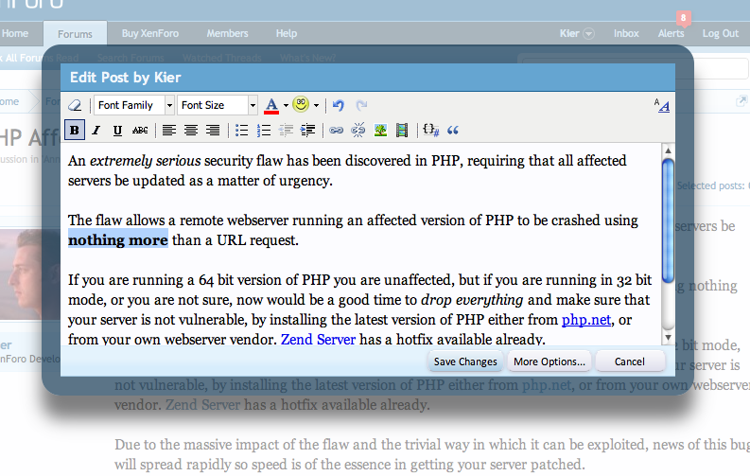The width and height of the screenshot is (750, 476).
Task: Insert an unordered bullet list
Action: pos(241,131)
